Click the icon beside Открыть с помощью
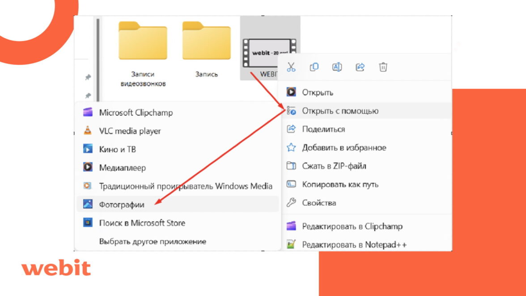Screen dimensions: 526x296 tap(291, 110)
